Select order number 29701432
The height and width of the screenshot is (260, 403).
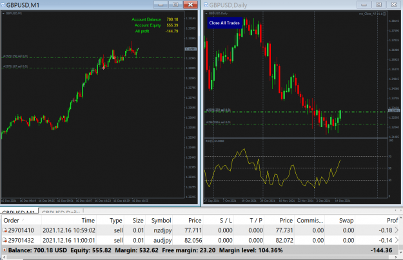(21, 240)
